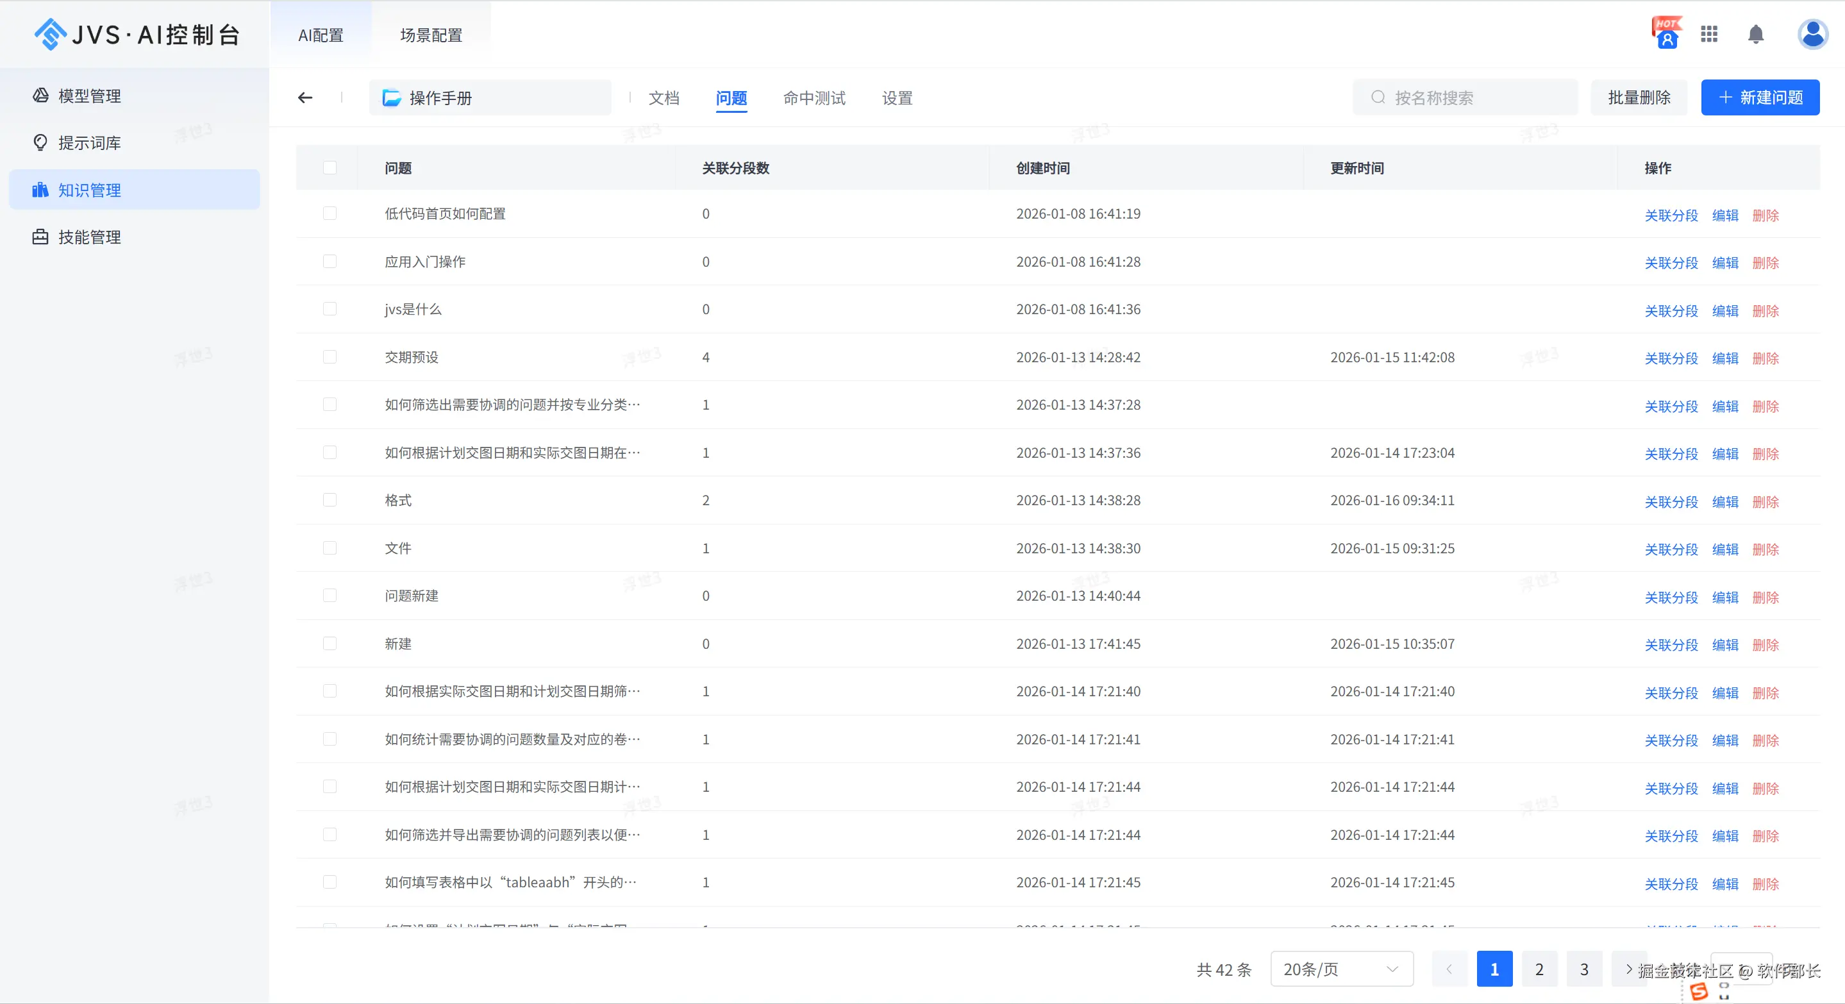Click the JVS logo icon
1845x1004 pixels.
coord(50,35)
